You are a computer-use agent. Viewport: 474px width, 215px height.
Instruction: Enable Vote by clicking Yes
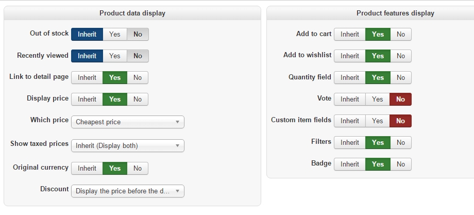click(x=378, y=99)
